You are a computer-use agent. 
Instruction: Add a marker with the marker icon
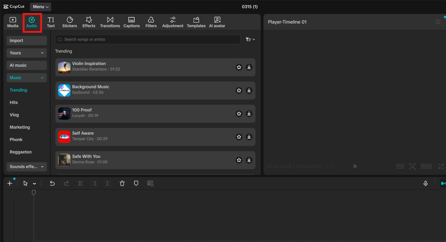tap(136, 184)
